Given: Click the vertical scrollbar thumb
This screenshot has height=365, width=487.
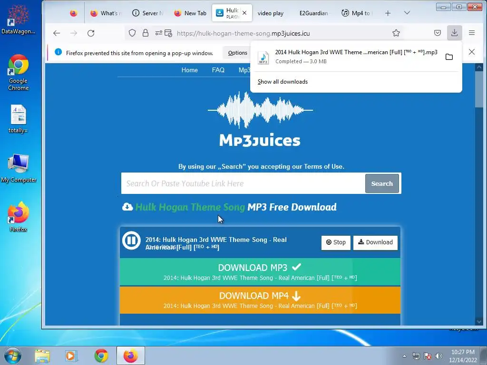Looking at the screenshot, I should click(479, 89).
